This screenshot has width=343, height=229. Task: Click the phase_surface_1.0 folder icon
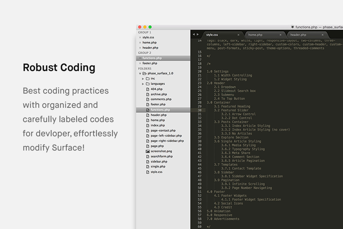click(x=145, y=73)
